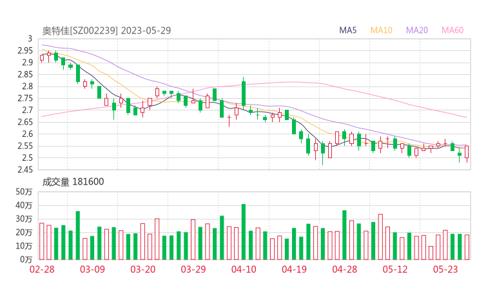Click the 03-20 date label
This screenshot has height=284, width=477.
[x=143, y=269]
